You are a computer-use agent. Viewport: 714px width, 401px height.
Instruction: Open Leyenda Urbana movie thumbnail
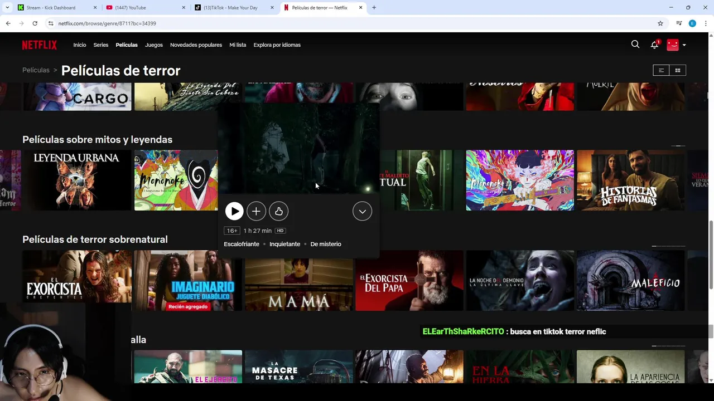pyautogui.click(x=77, y=180)
